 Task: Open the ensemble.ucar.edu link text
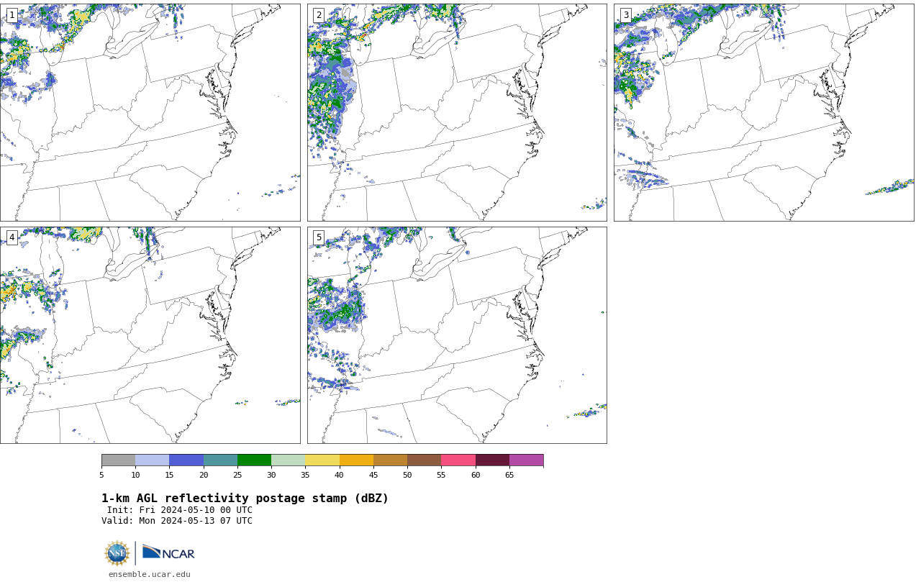click(x=150, y=574)
